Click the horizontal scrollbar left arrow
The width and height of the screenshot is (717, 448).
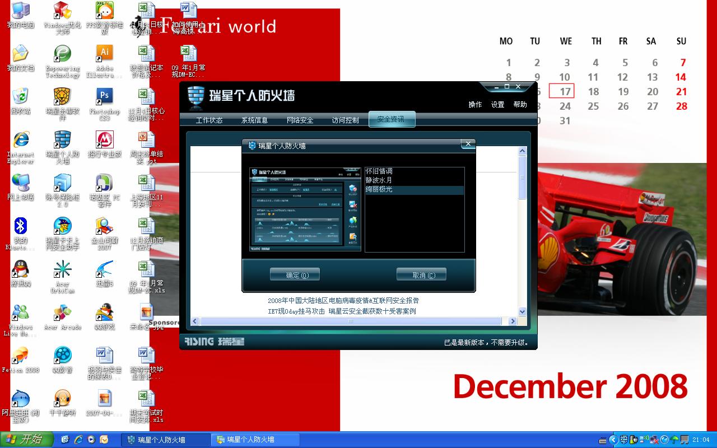click(x=195, y=321)
